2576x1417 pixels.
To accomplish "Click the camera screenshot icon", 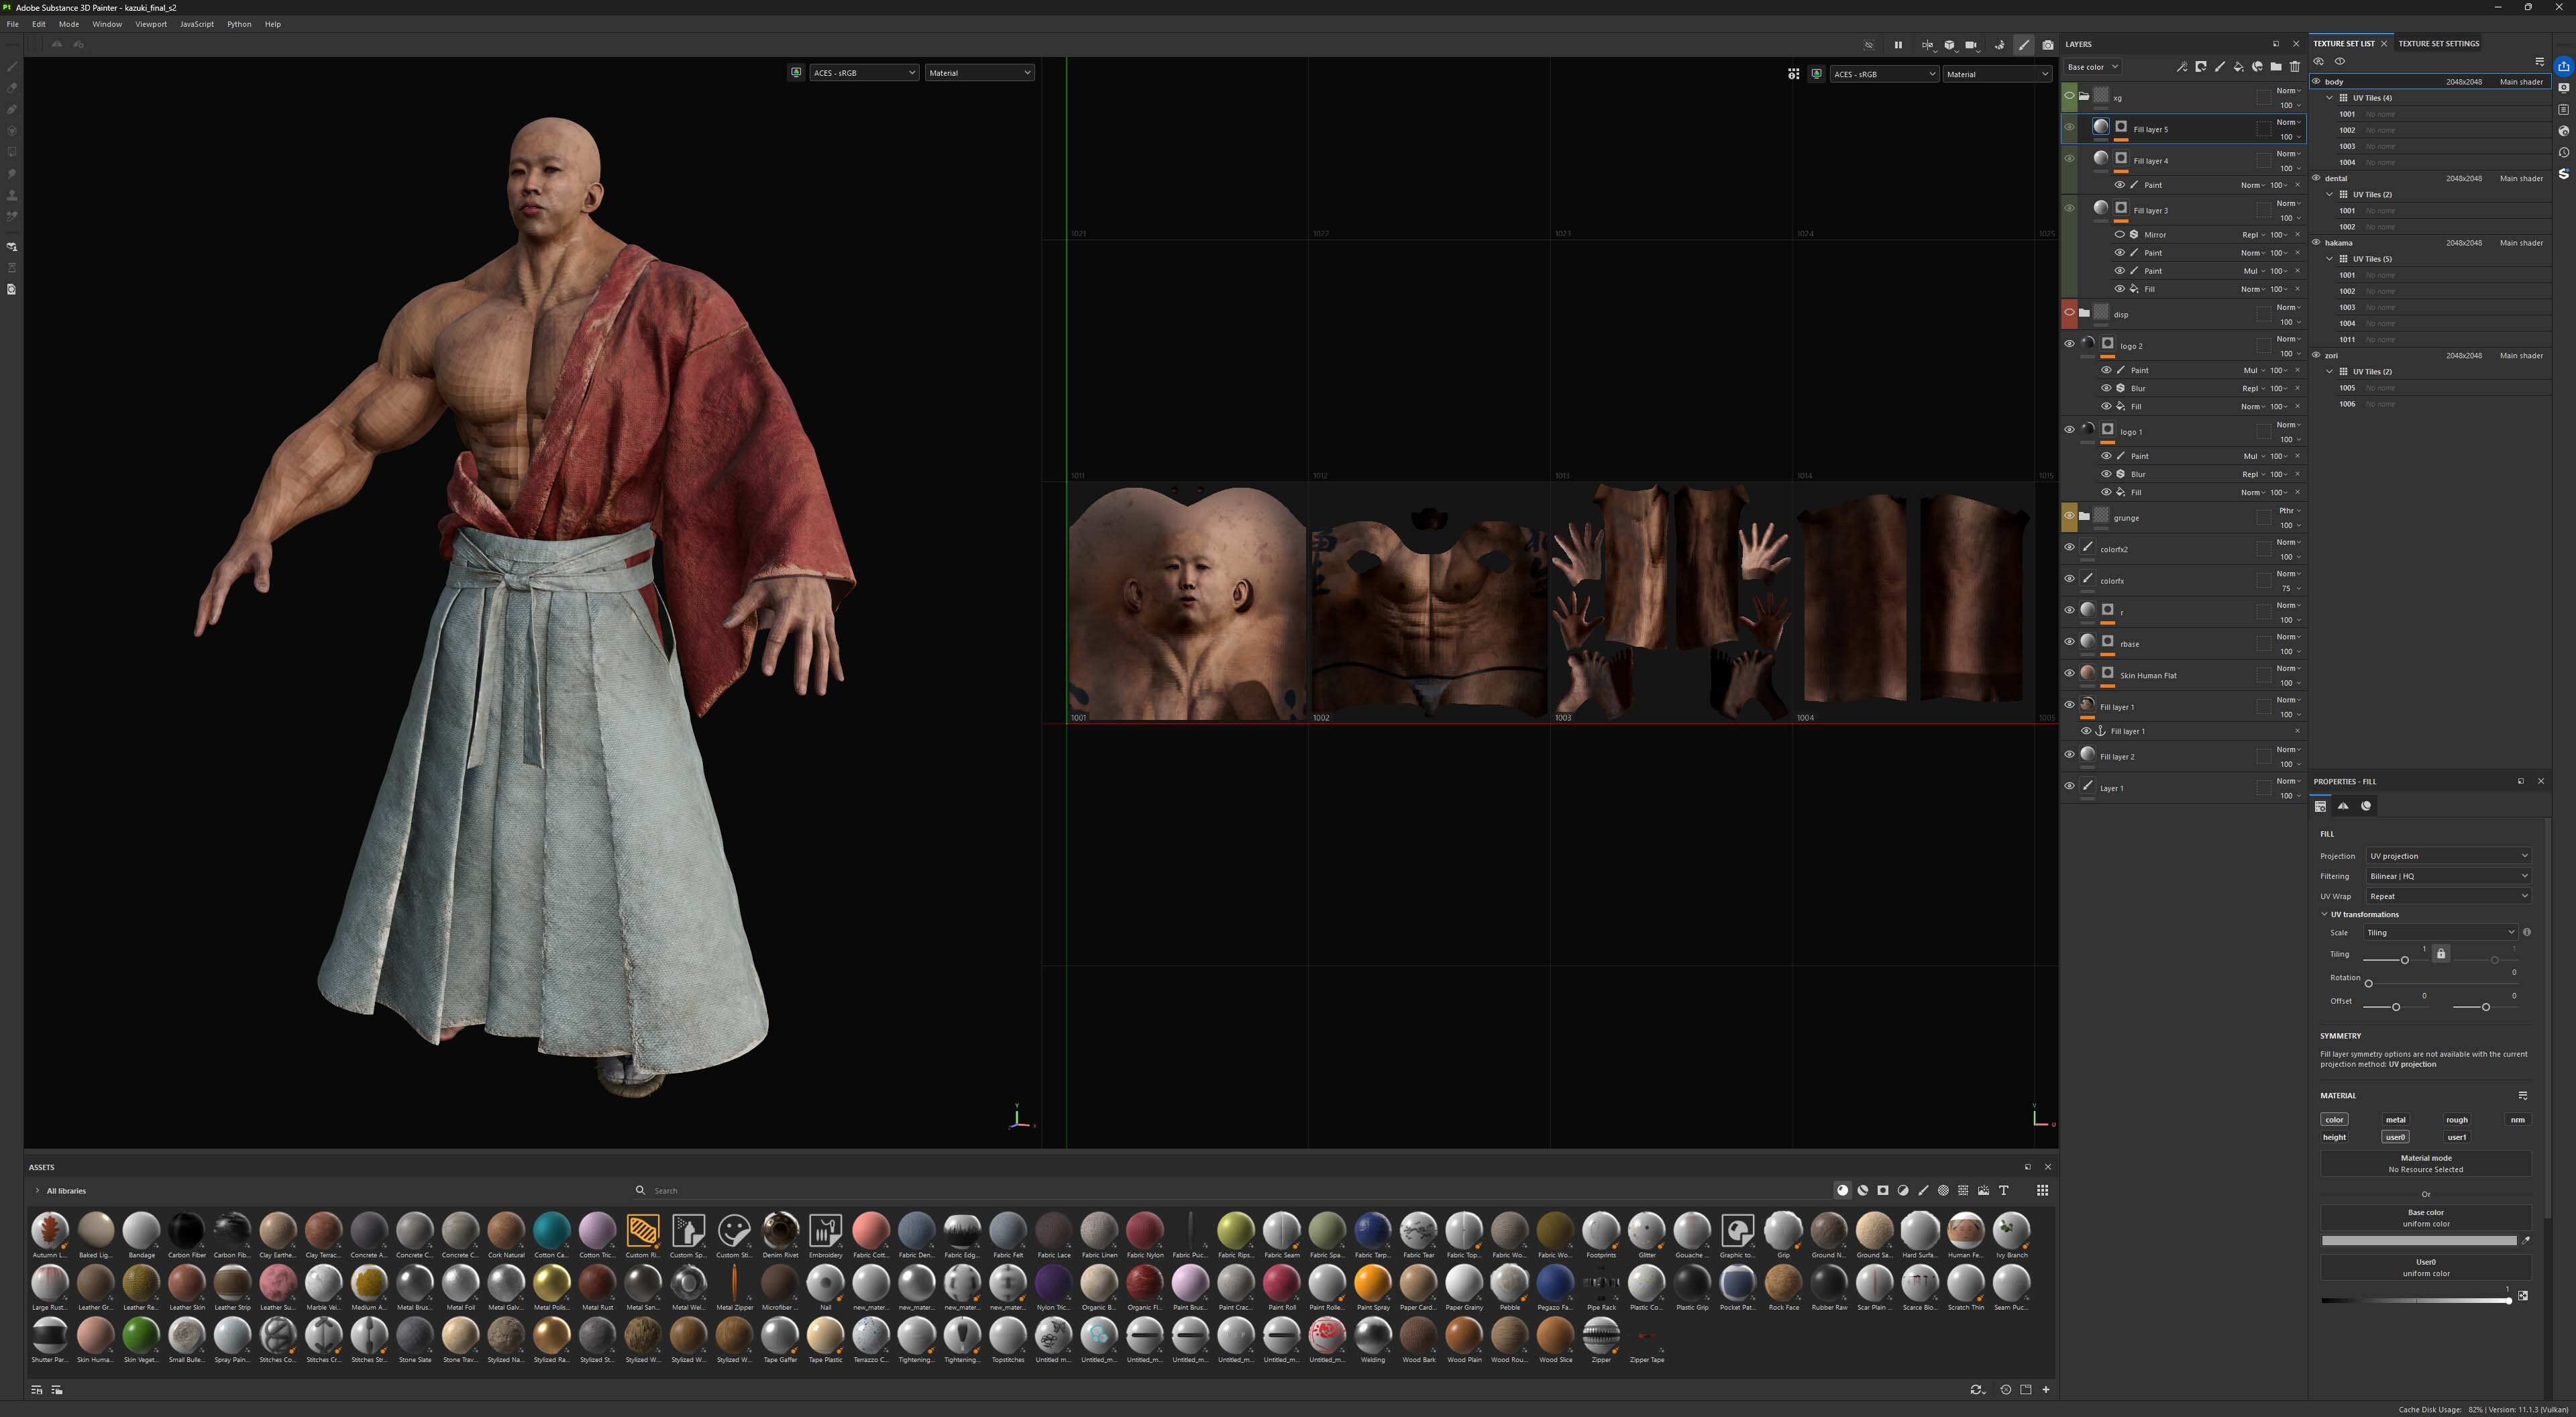I will coord(2047,45).
